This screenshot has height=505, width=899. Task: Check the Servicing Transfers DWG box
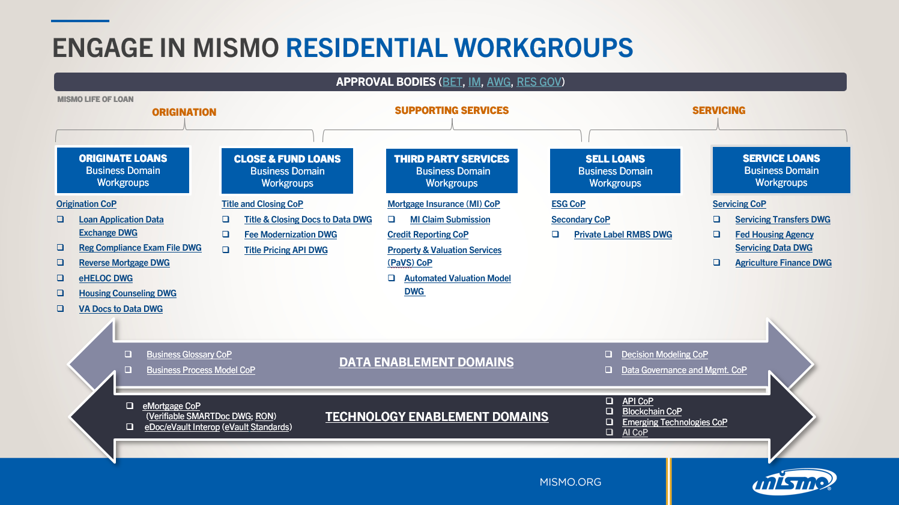[x=715, y=220]
